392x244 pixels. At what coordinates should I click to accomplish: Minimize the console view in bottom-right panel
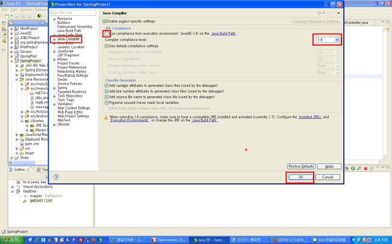click(x=382, y=168)
